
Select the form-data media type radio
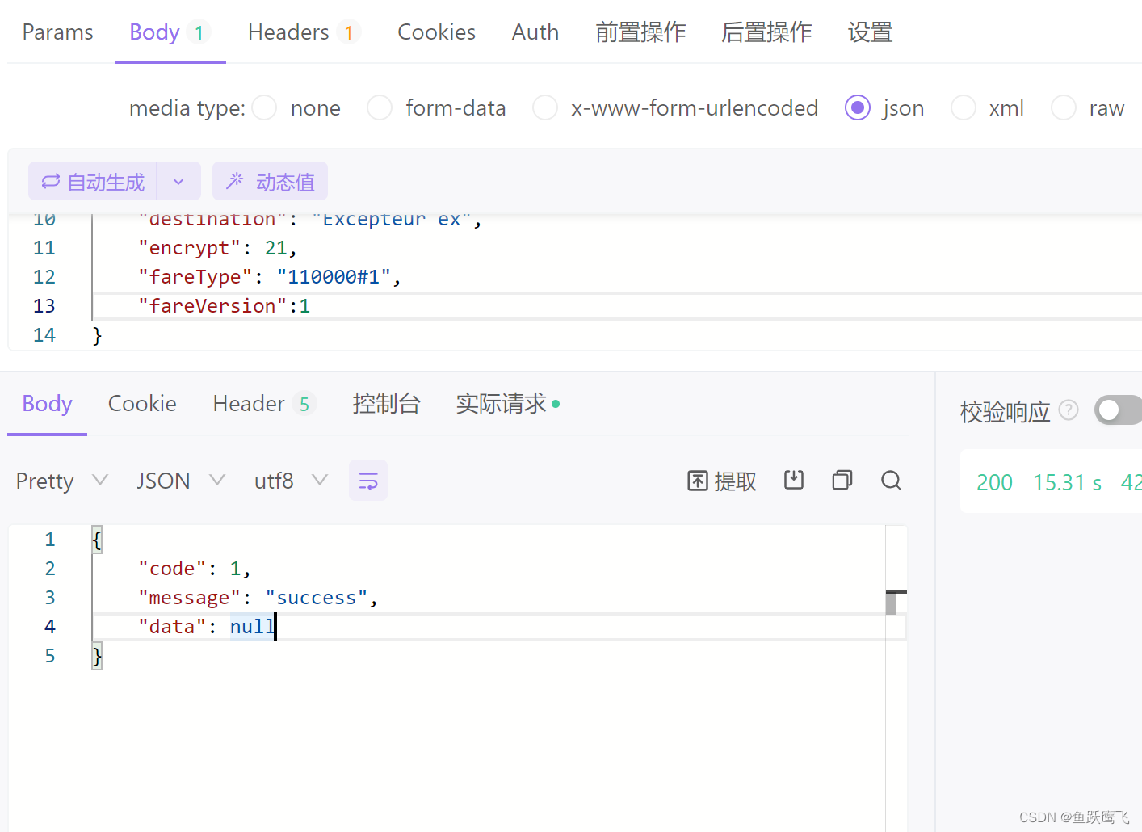[x=380, y=107]
